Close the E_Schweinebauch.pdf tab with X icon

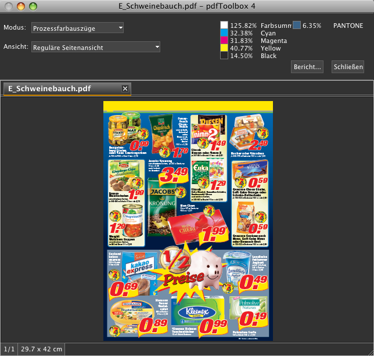[125, 88]
